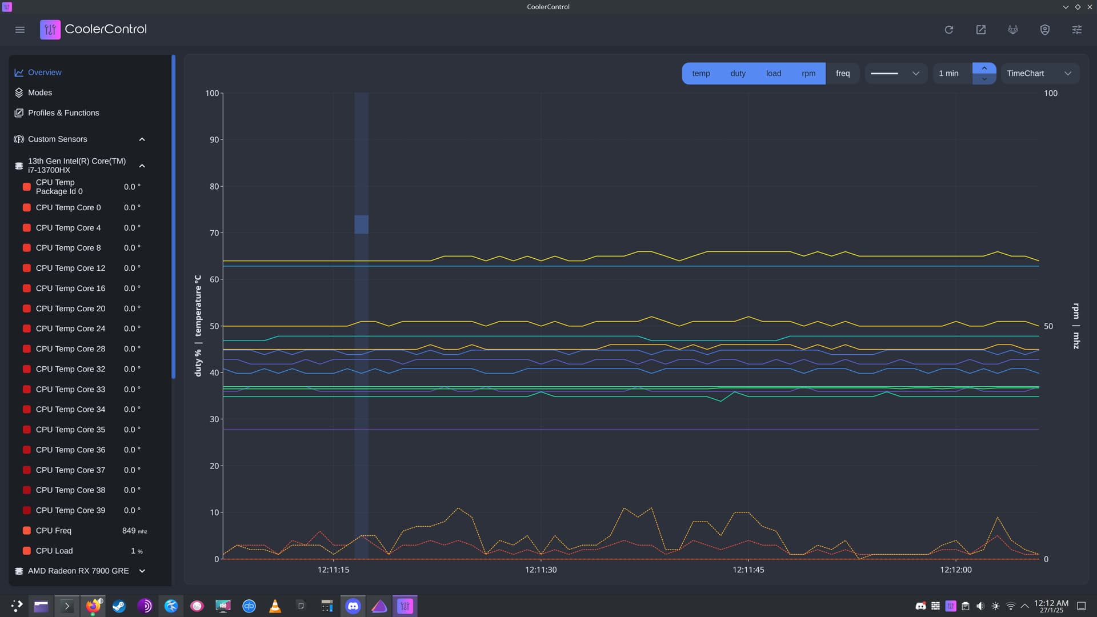Viewport: 1097px width, 617px height.
Task: Click the CoolerControl logo icon
Action: [x=50, y=30]
